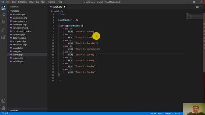205x115 pixels.
Task: Click line number 15 in gutter
Action: tap(53, 55)
